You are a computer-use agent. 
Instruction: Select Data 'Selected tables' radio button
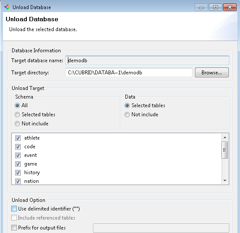click(127, 105)
